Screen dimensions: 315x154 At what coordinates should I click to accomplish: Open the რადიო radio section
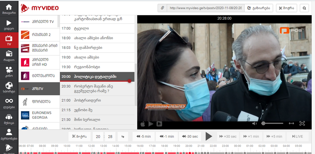coord(9,56)
